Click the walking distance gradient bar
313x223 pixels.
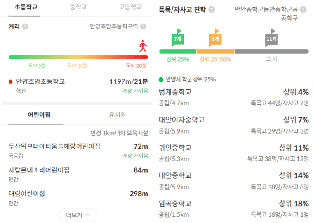click(x=78, y=57)
